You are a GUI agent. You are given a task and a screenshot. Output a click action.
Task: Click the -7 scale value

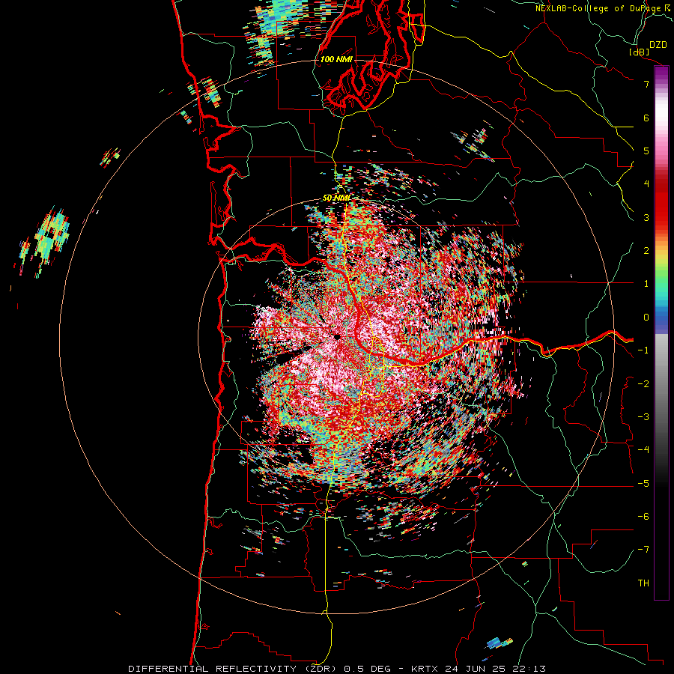(643, 550)
